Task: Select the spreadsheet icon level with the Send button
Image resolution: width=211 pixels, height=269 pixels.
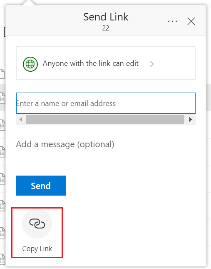Action: [2, 178]
